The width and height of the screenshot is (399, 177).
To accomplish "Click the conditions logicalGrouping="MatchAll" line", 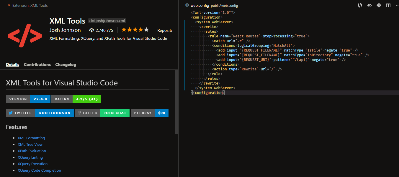I will [x=253, y=45].
